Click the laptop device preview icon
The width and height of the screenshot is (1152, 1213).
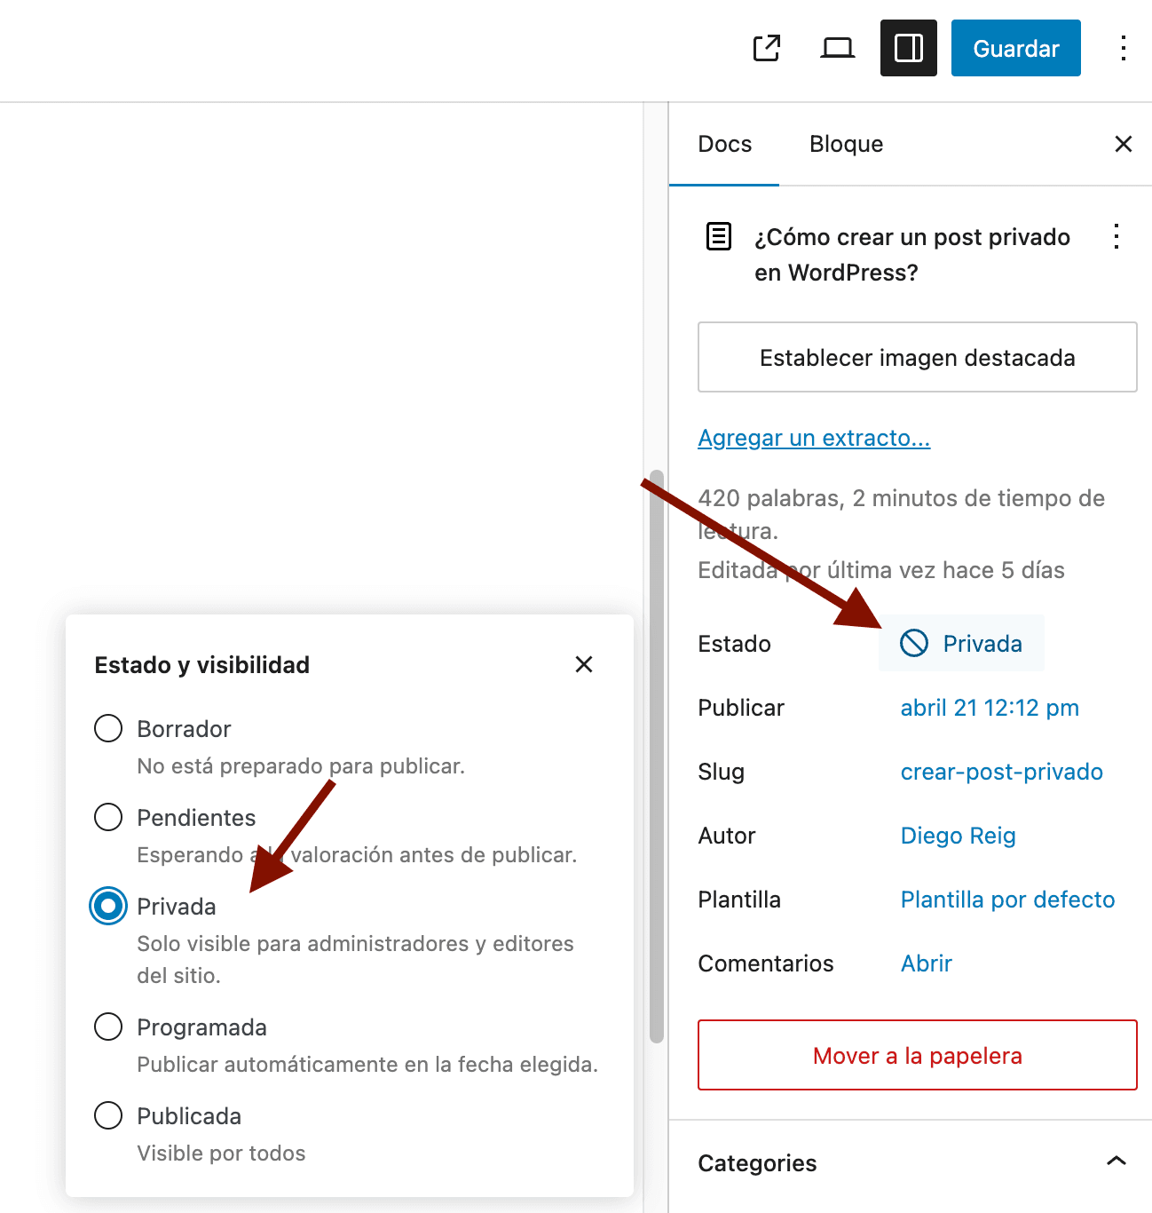coord(837,48)
